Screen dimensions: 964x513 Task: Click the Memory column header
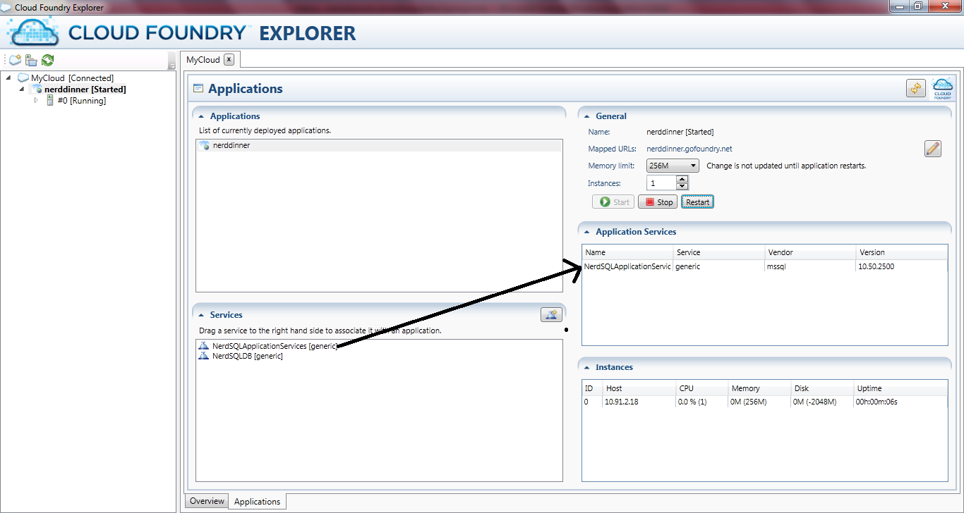759,388
